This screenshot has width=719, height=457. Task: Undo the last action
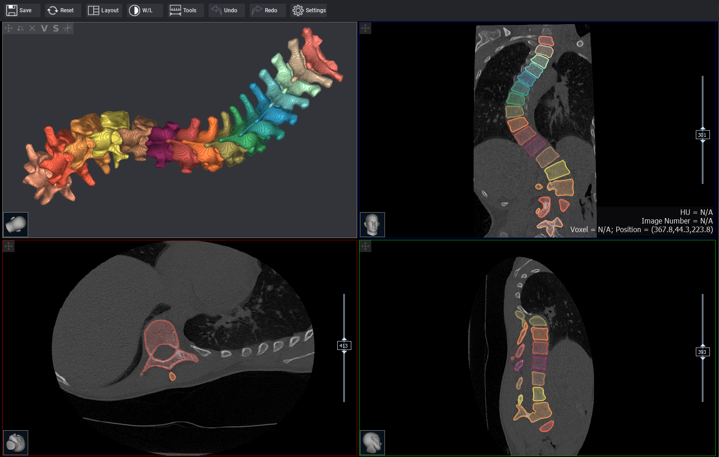coord(225,10)
